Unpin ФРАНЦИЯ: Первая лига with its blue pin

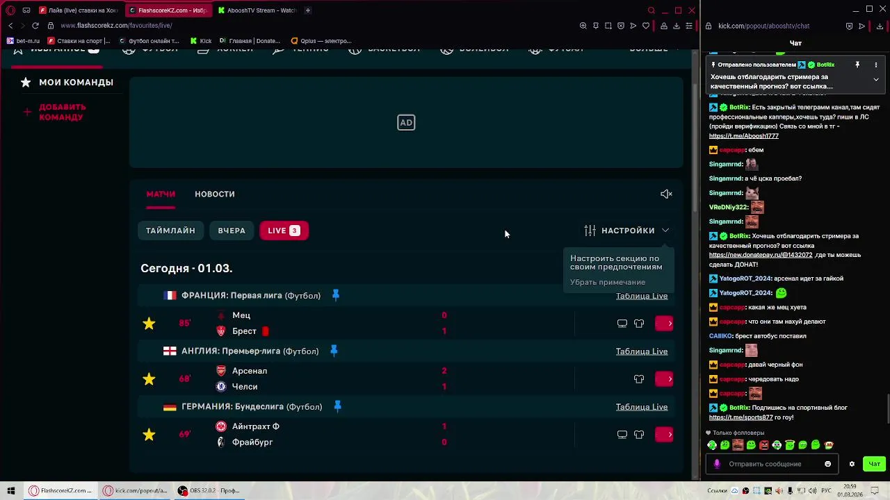tap(336, 295)
